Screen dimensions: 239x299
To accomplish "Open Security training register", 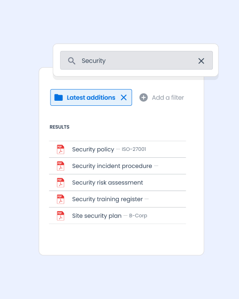I will click(107, 199).
